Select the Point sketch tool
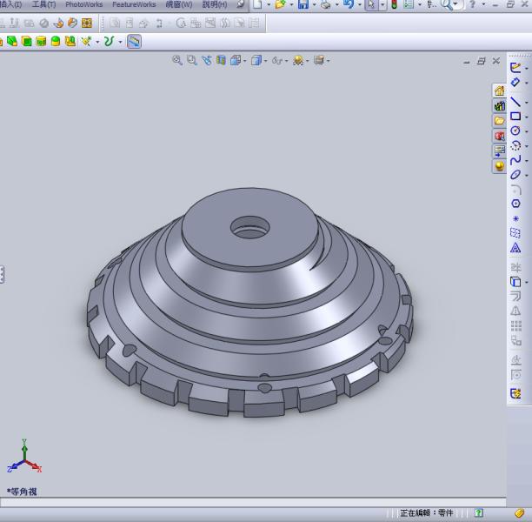The image size is (532, 522). (515, 218)
